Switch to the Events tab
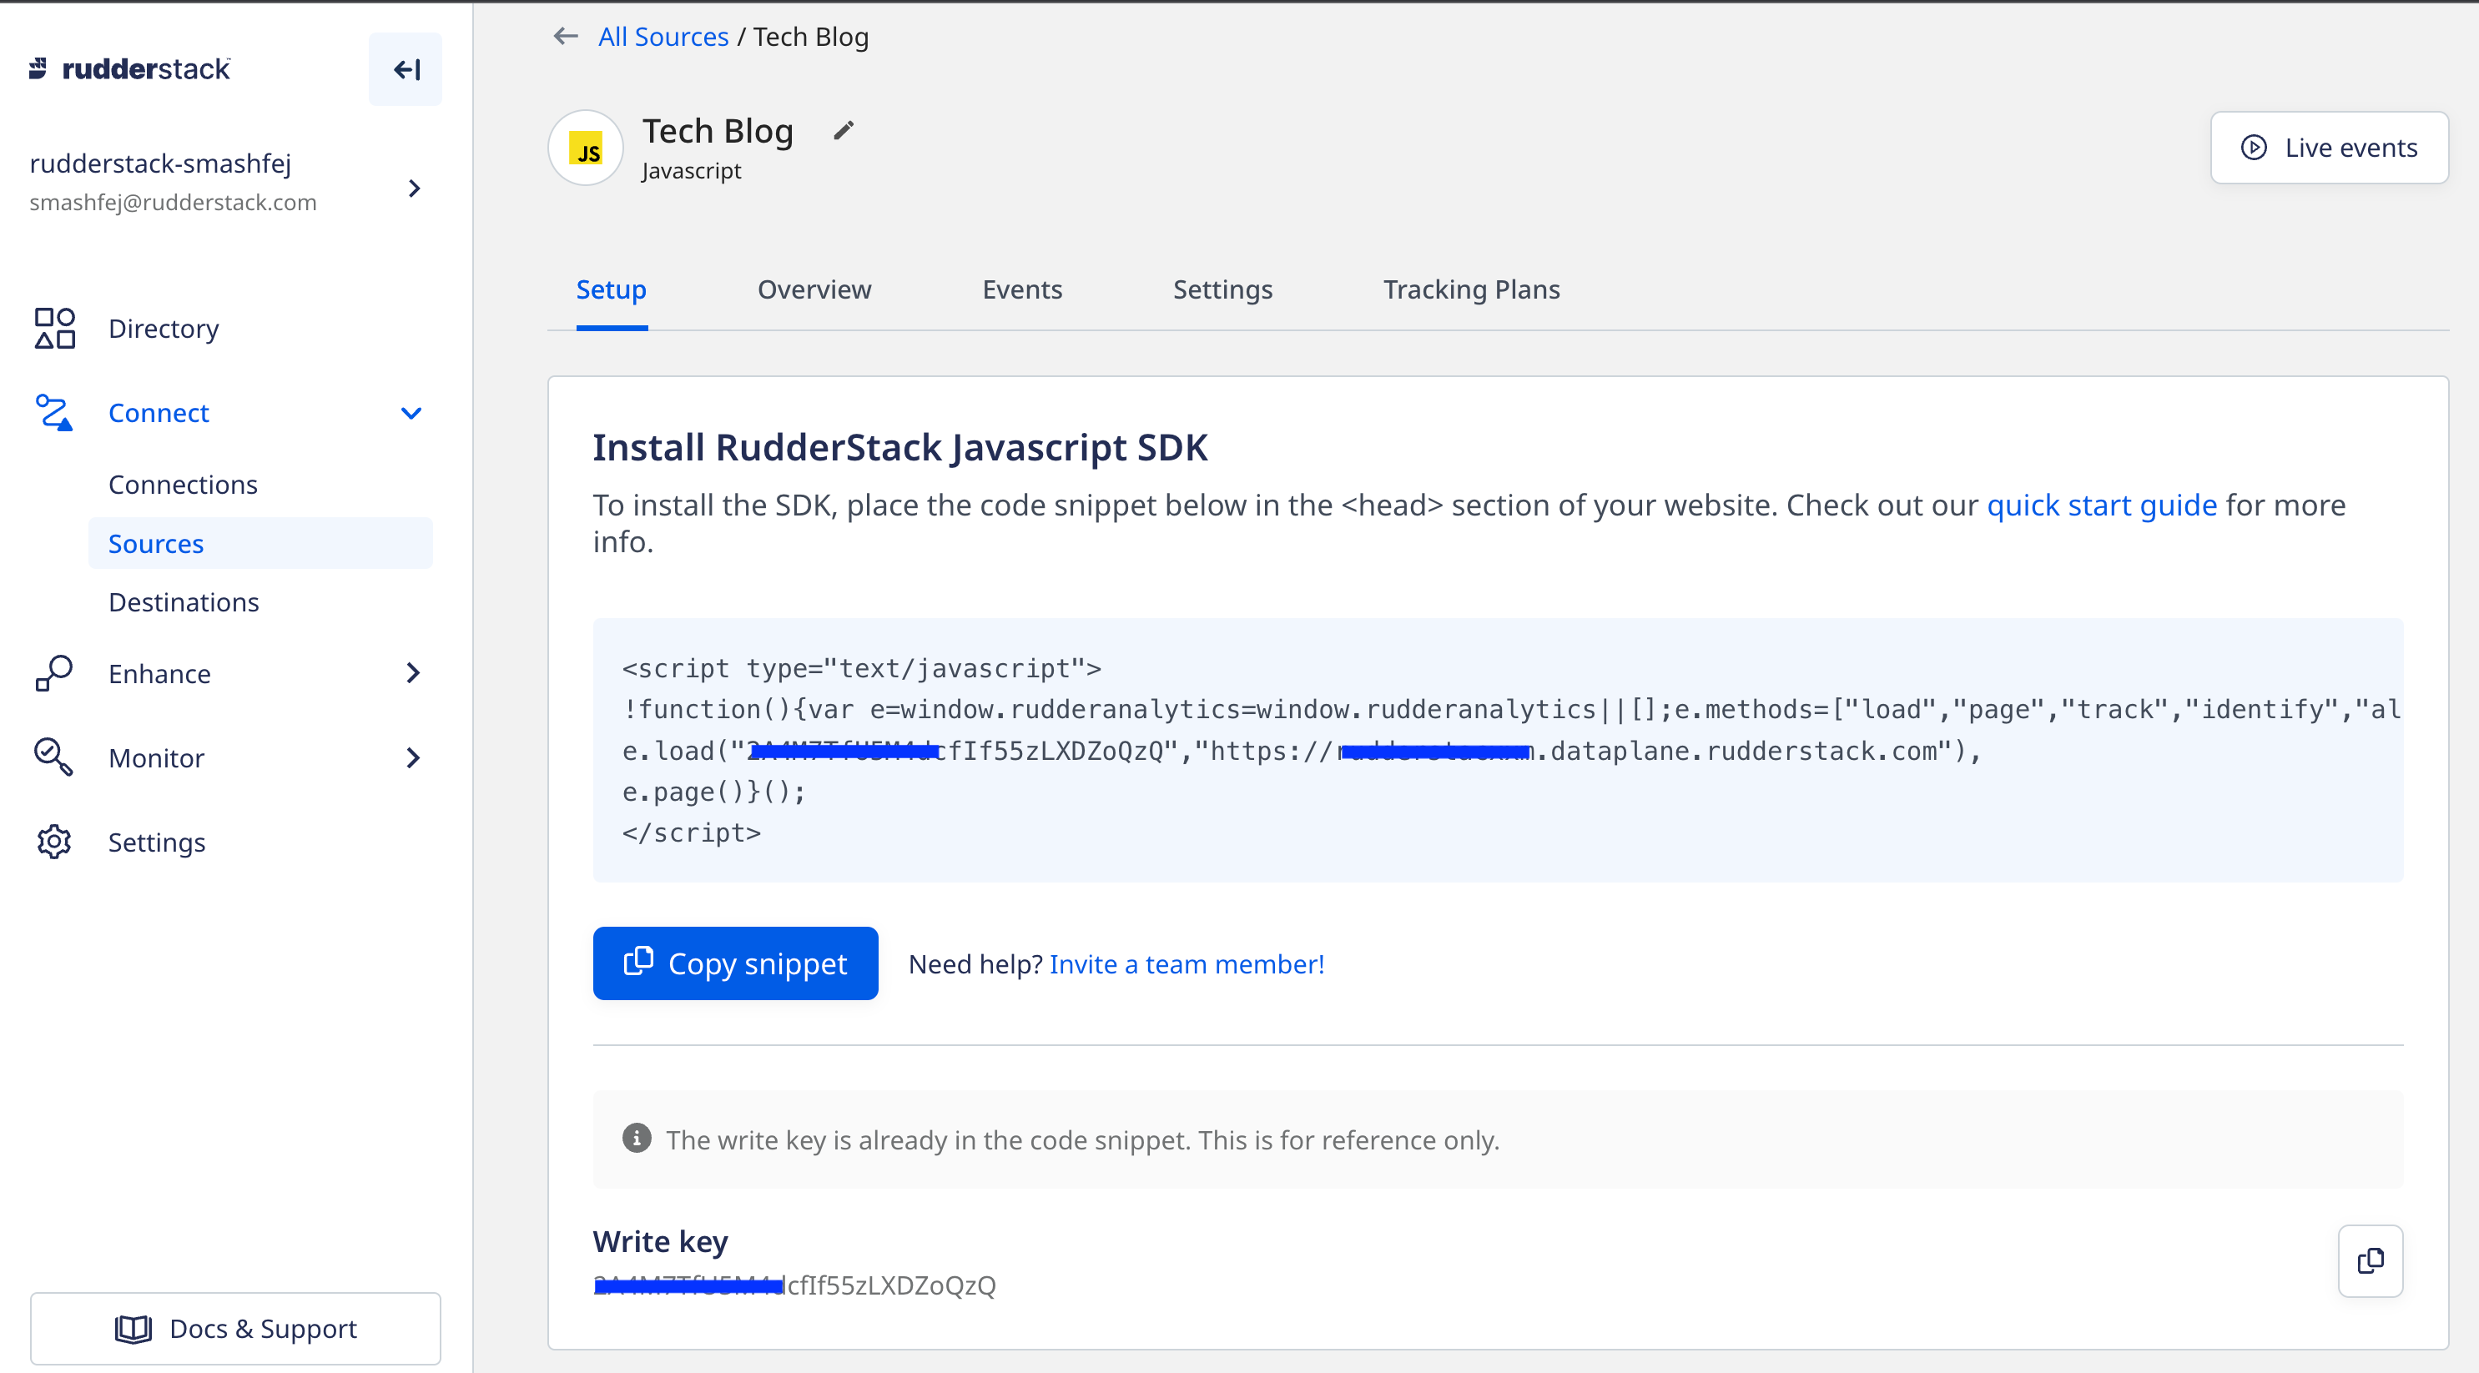Screen dimensions: 2479x1373 (1021, 289)
